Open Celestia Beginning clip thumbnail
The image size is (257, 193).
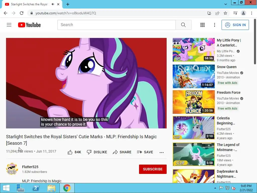pos(194,128)
